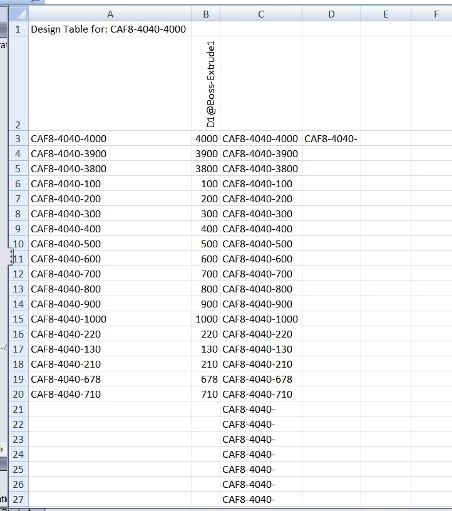
Task: Select row 15 header
Action: [19, 319]
